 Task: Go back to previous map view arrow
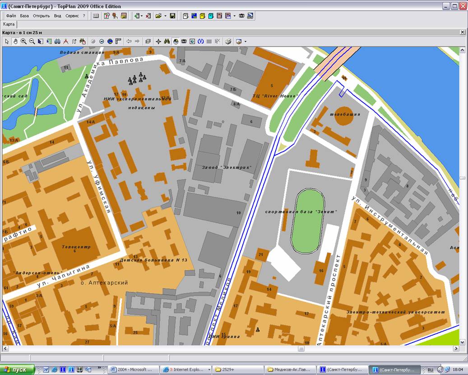(x=129, y=41)
